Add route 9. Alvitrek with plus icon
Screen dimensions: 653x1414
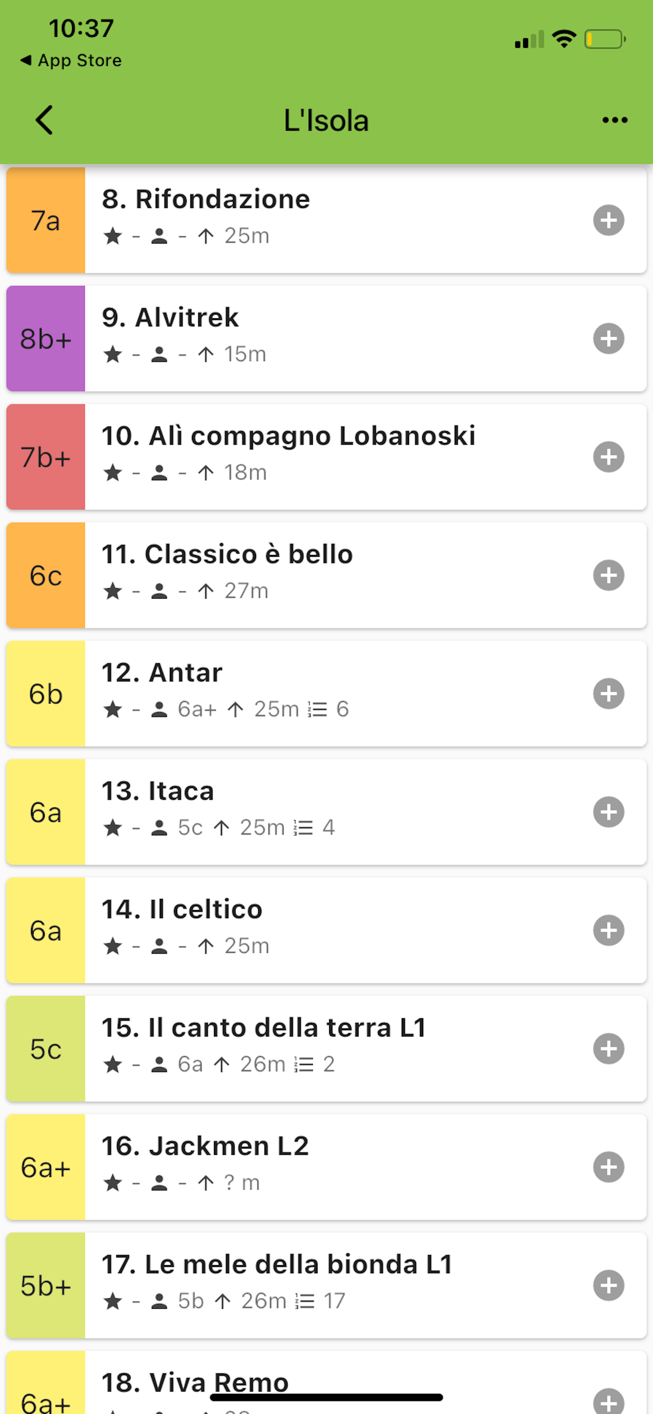pos(608,339)
